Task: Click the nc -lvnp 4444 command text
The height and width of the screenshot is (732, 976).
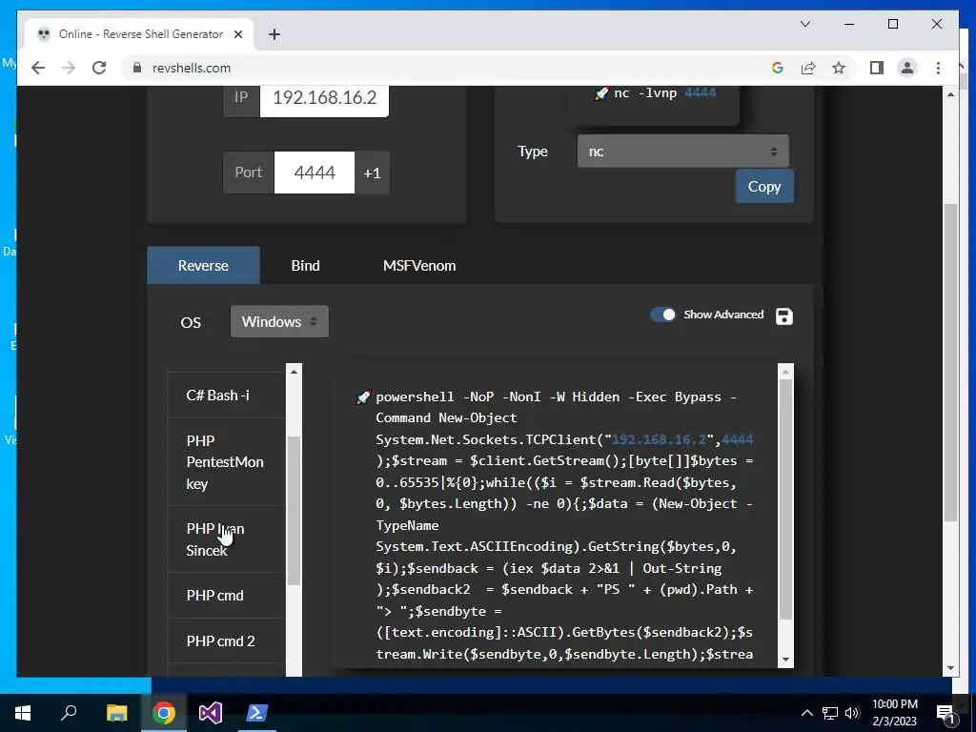Action: 664,92
